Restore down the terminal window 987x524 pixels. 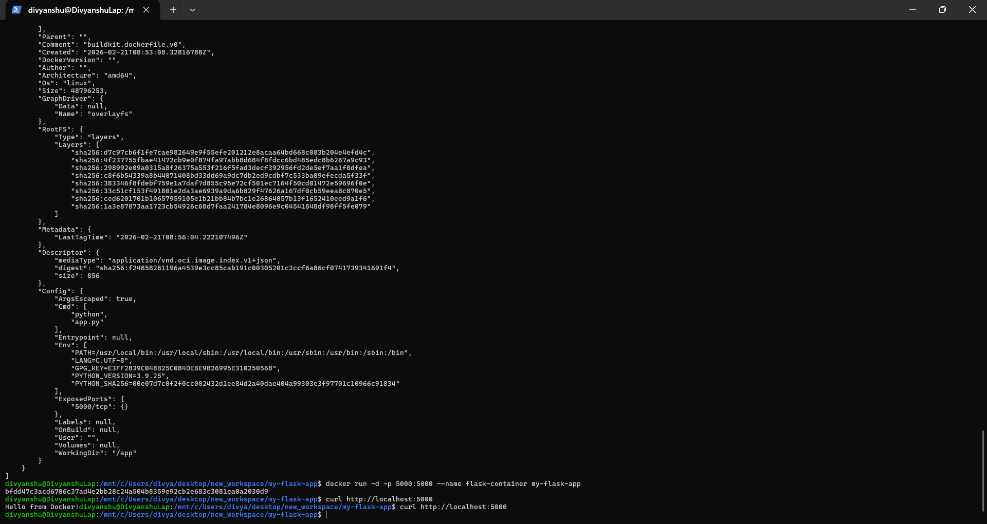point(942,10)
